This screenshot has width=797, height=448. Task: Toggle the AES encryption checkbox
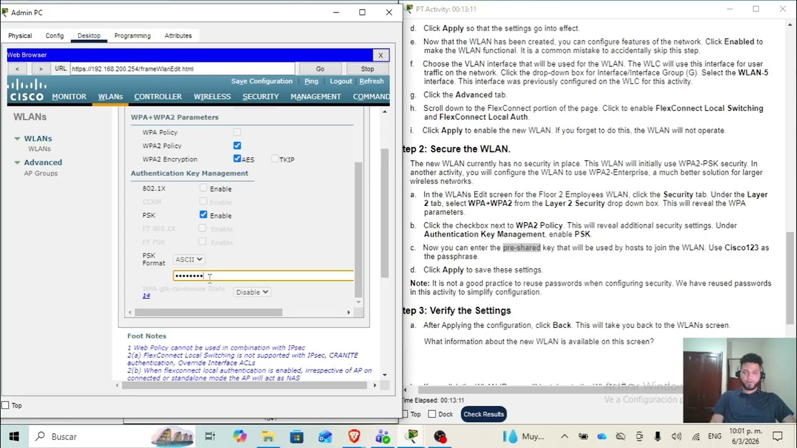[237, 159]
